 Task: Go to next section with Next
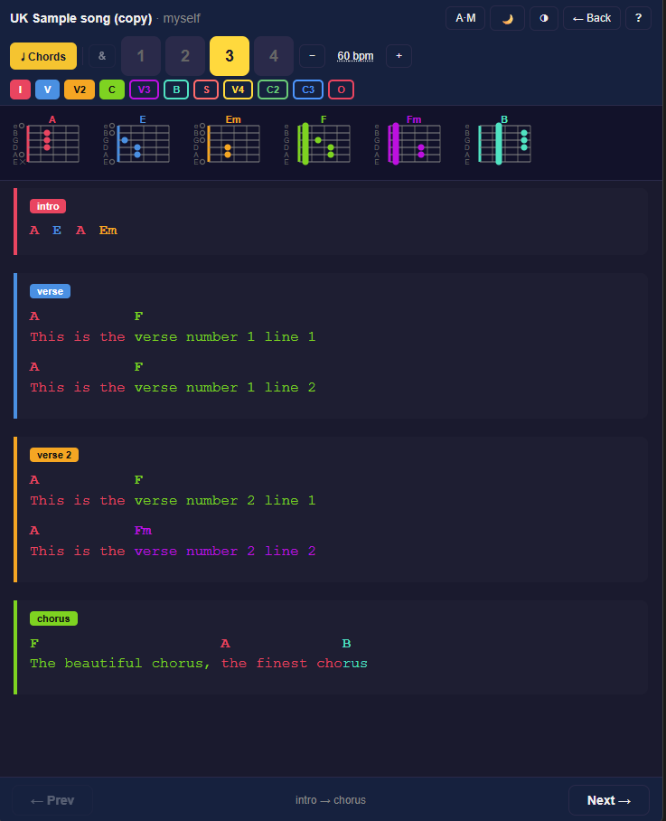[608, 800]
